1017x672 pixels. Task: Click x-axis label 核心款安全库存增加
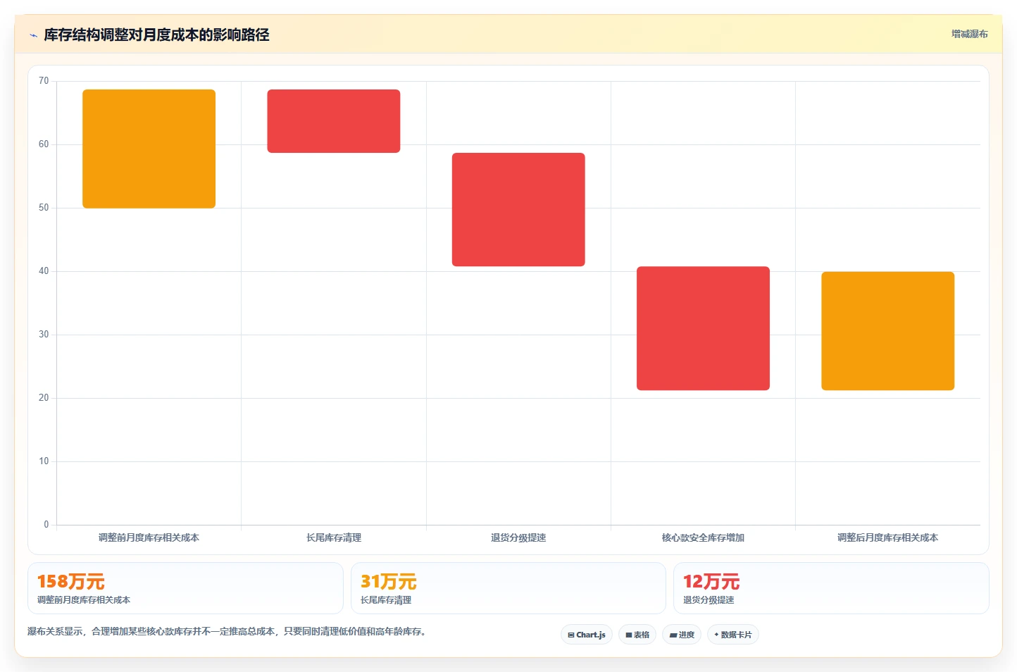[703, 537]
